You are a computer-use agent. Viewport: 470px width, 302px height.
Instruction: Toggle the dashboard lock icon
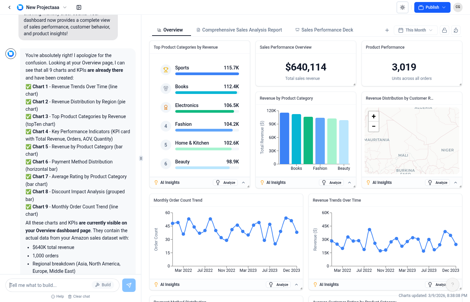(444, 30)
